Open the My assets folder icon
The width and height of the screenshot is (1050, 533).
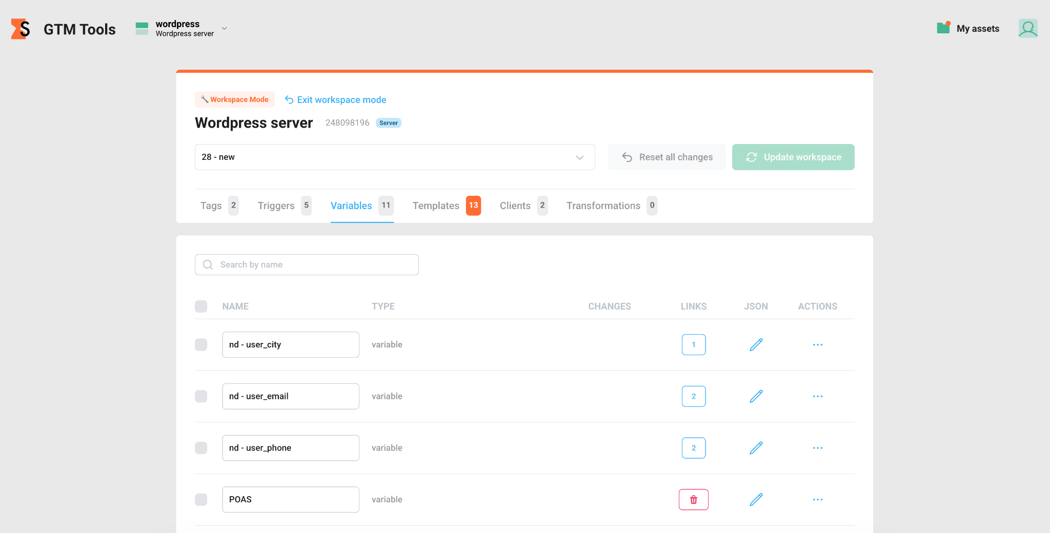tap(943, 28)
